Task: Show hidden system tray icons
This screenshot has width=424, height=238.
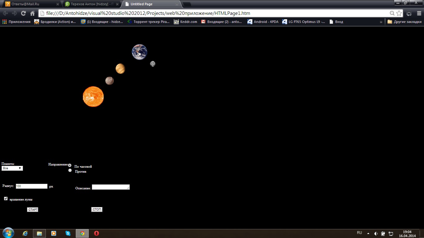Action: pos(368,233)
